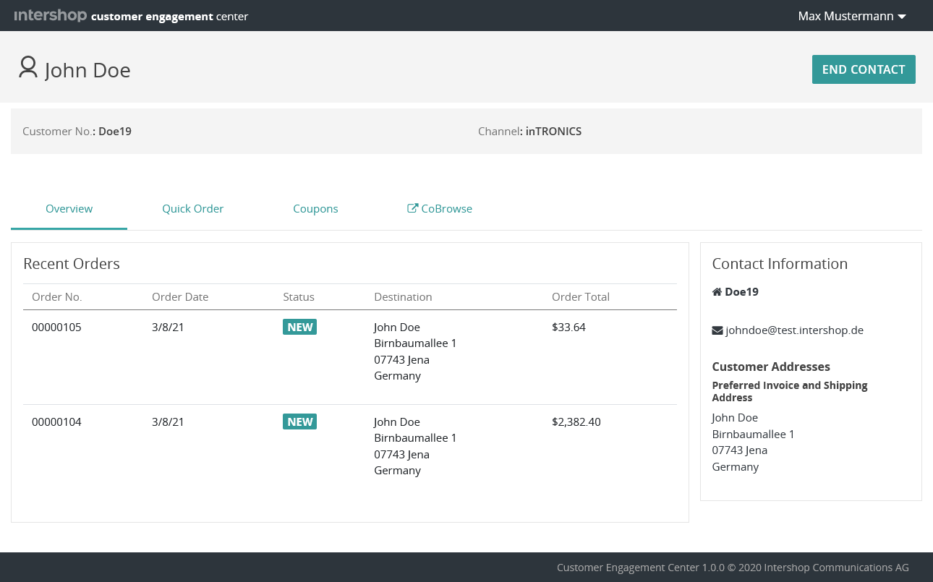Click the Contact Information heading

pyautogui.click(x=780, y=264)
